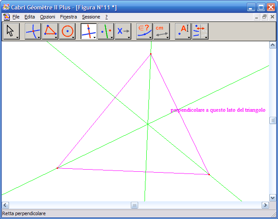Expand the Attributes toolbox dropdown arrow
This screenshot has height=219, width=278.
pyautogui.click(x=206, y=37)
